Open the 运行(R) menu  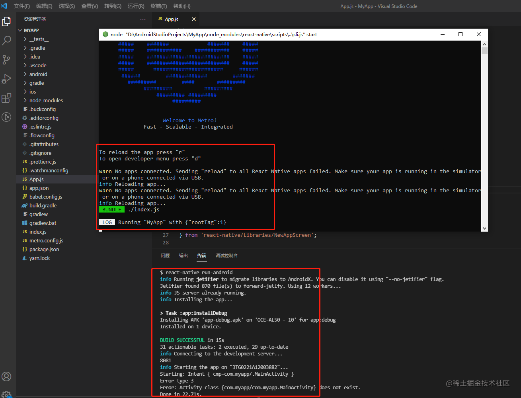(136, 6)
